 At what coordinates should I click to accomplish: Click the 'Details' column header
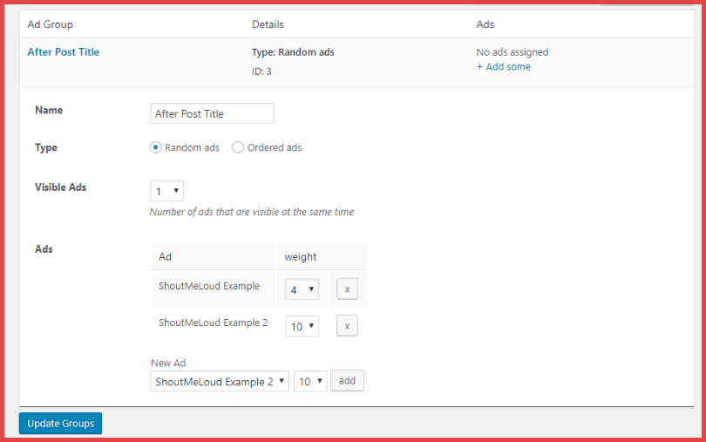[268, 24]
